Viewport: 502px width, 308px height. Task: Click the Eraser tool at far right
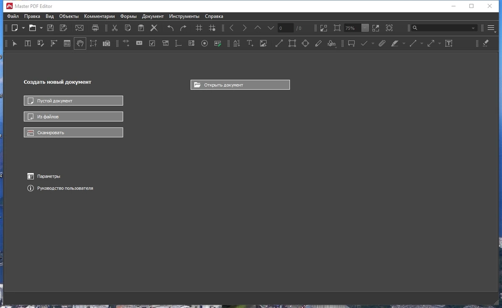tap(486, 43)
